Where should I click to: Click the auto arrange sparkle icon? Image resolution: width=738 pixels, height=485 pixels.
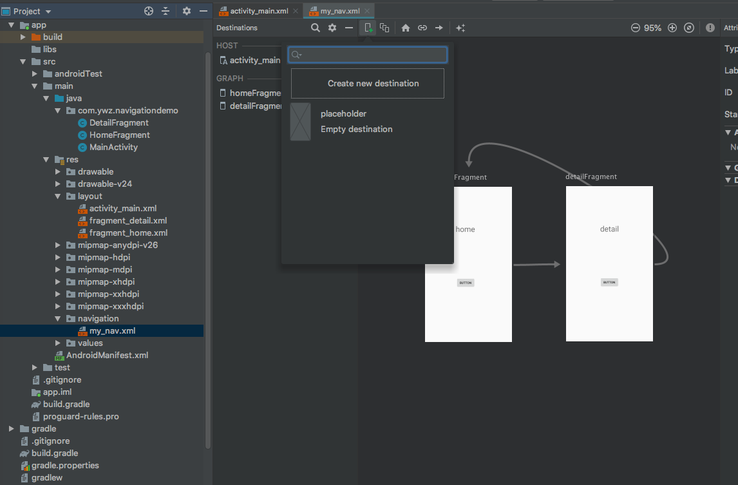point(460,28)
